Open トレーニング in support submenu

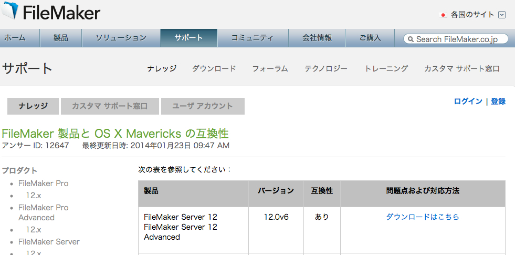tap(386, 68)
